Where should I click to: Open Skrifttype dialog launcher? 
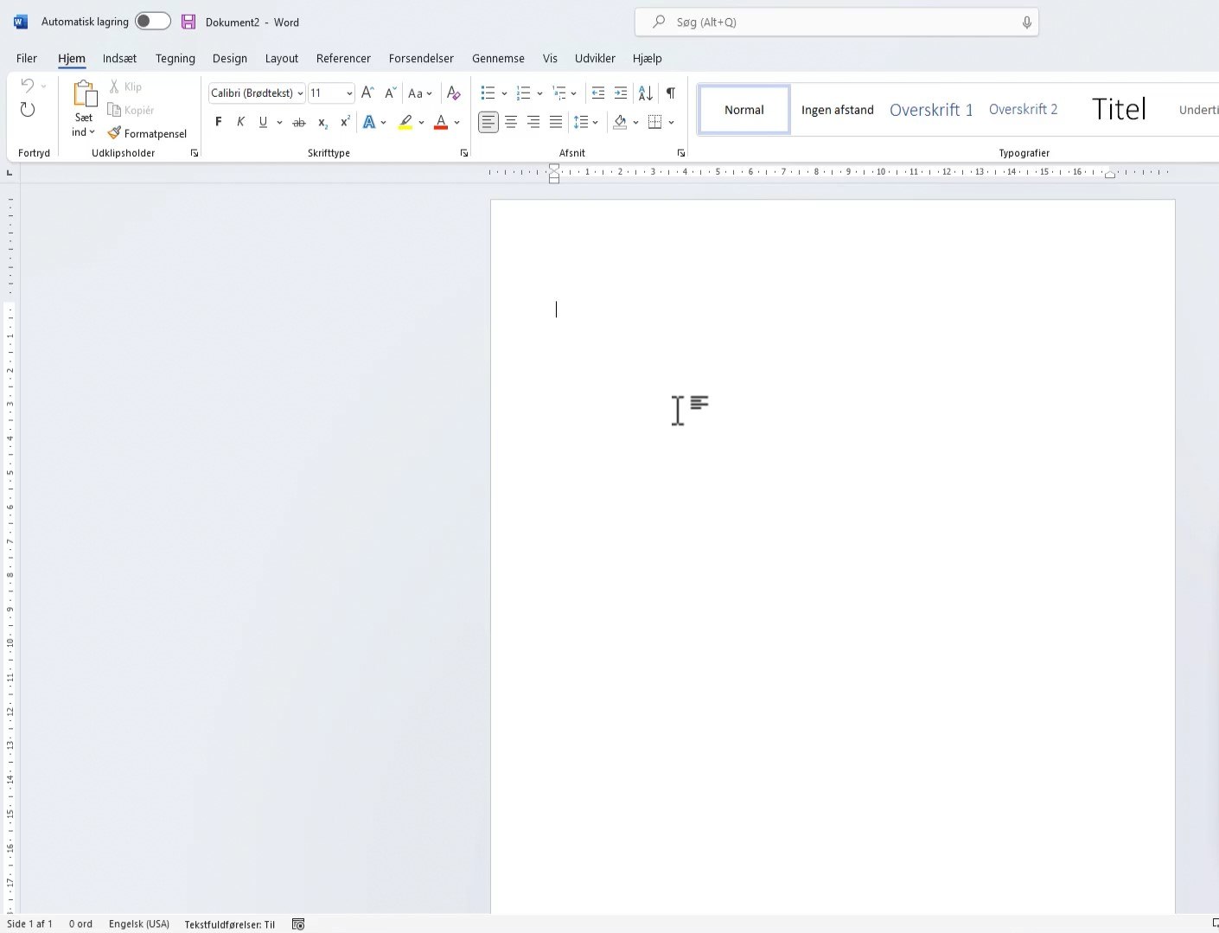464,153
